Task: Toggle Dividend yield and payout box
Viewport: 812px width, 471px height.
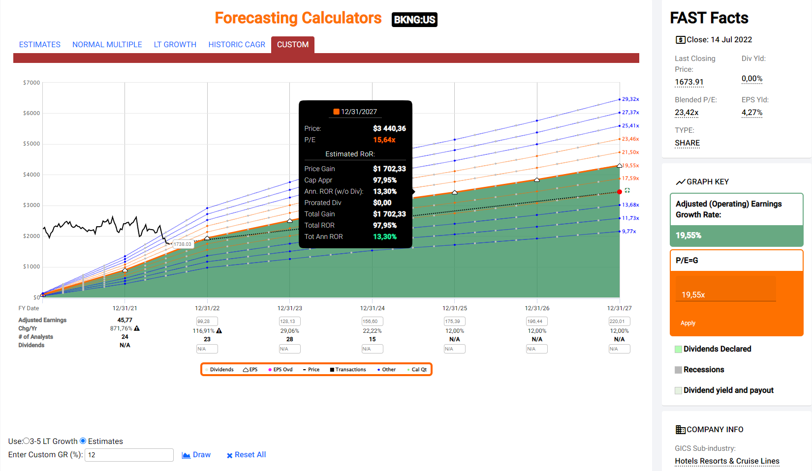Action: tap(679, 390)
